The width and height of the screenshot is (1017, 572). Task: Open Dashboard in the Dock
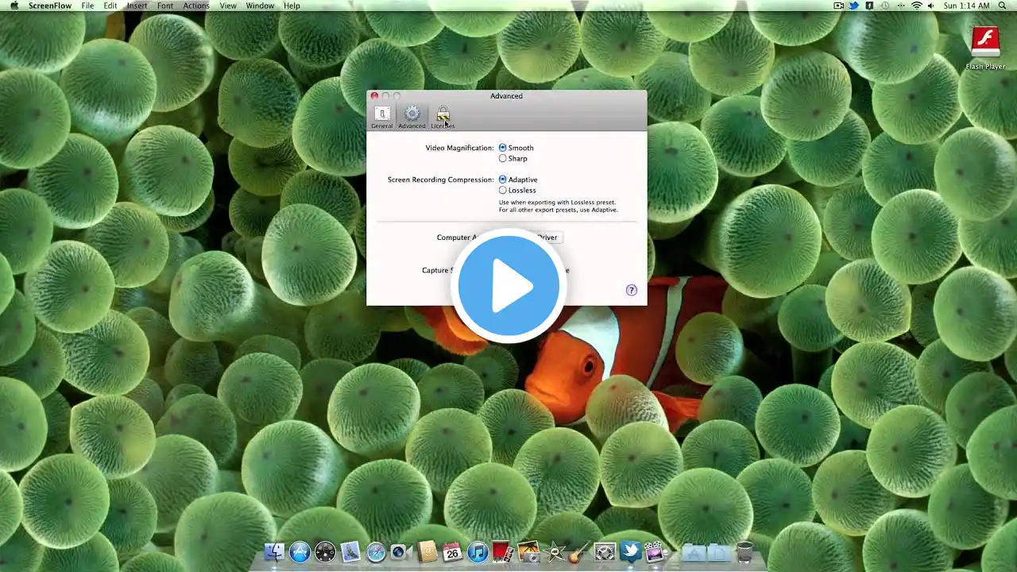[x=325, y=552]
